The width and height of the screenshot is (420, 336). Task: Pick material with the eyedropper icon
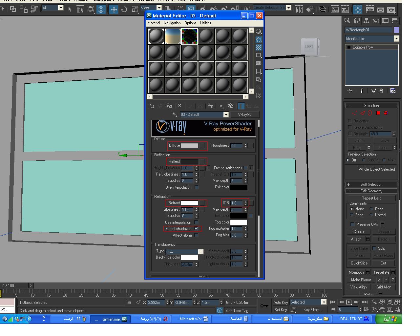pyautogui.click(x=175, y=115)
